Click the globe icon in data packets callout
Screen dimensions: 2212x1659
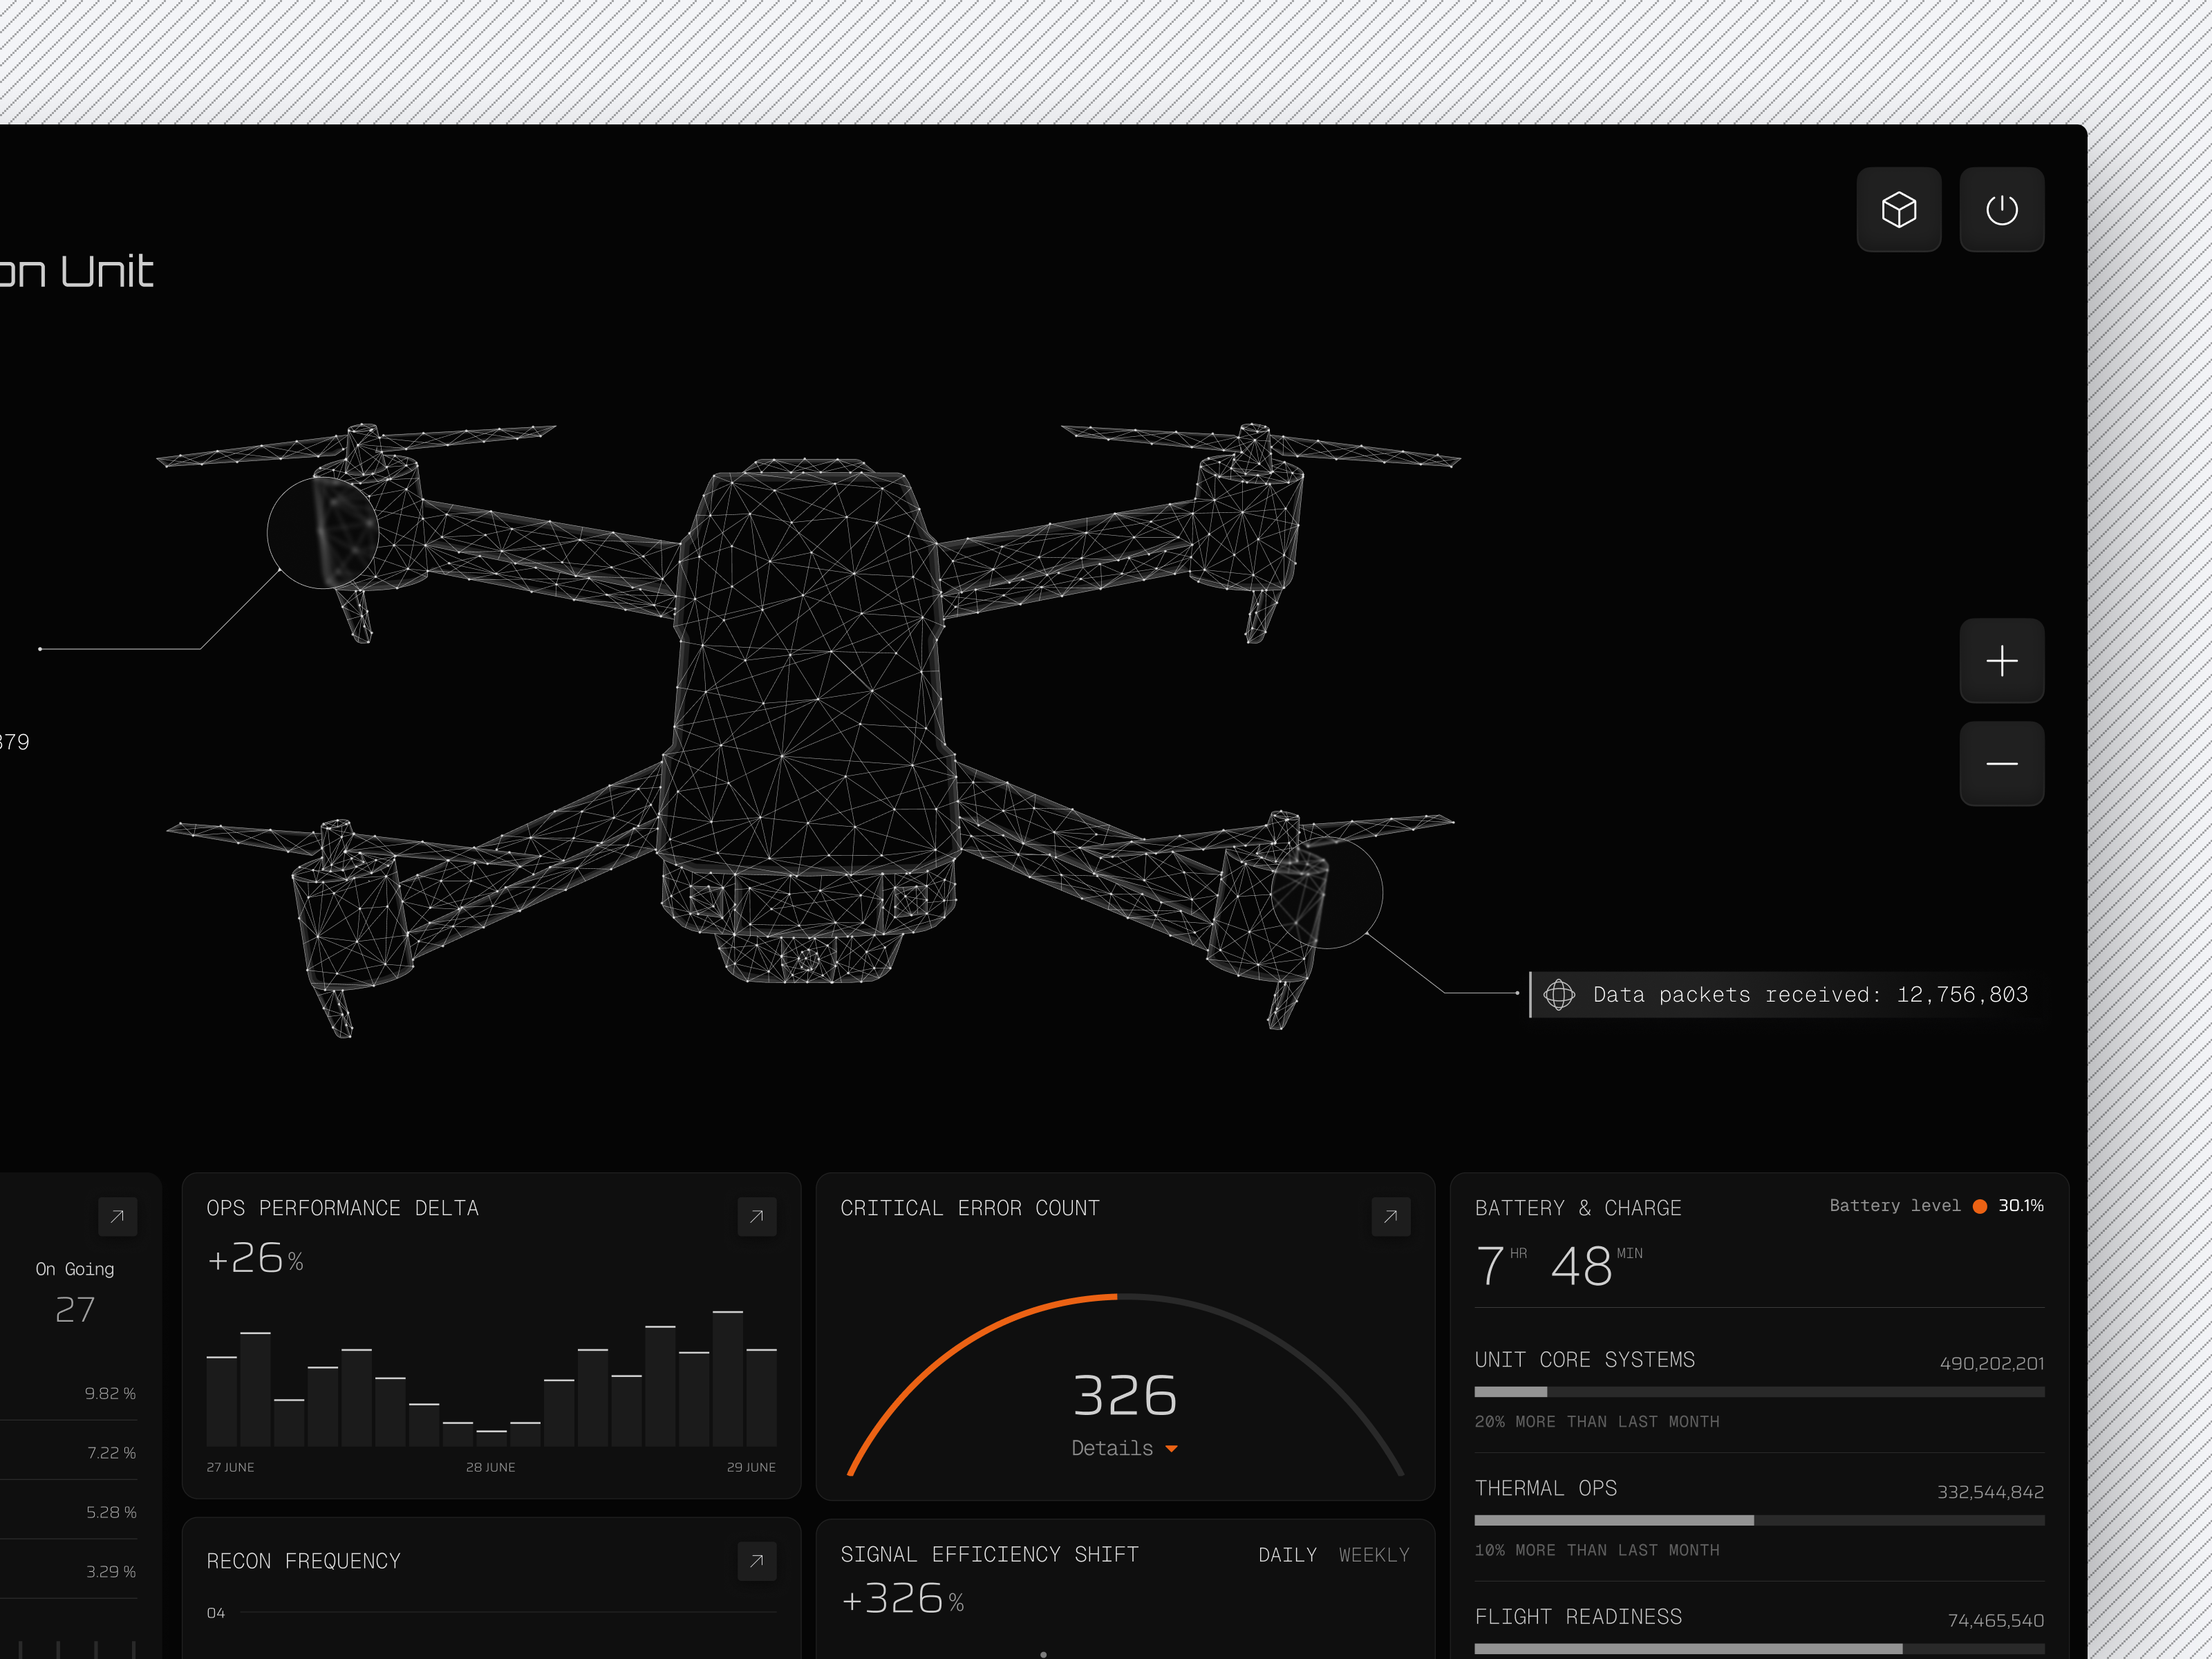click(1560, 995)
